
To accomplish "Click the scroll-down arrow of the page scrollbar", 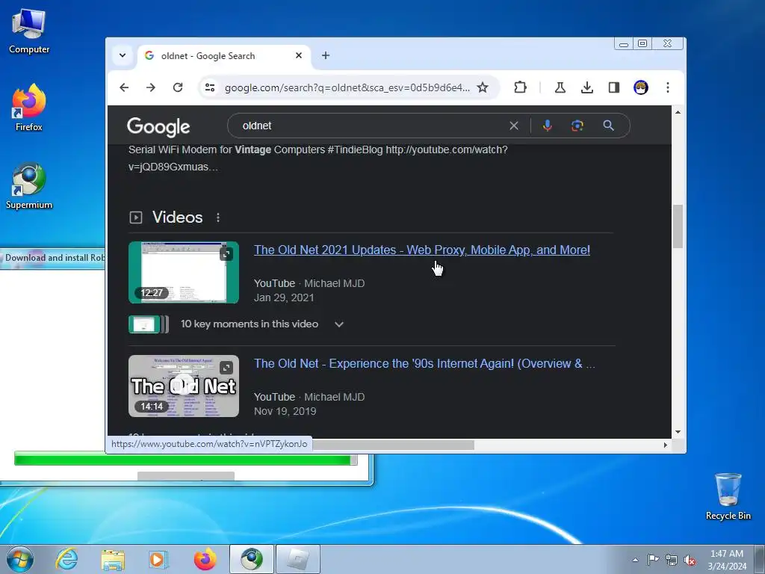I will coord(678,432).
